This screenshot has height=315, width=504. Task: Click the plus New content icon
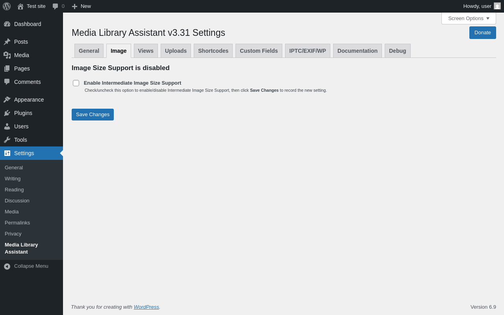pyautogui.click(x=74, y=6)
